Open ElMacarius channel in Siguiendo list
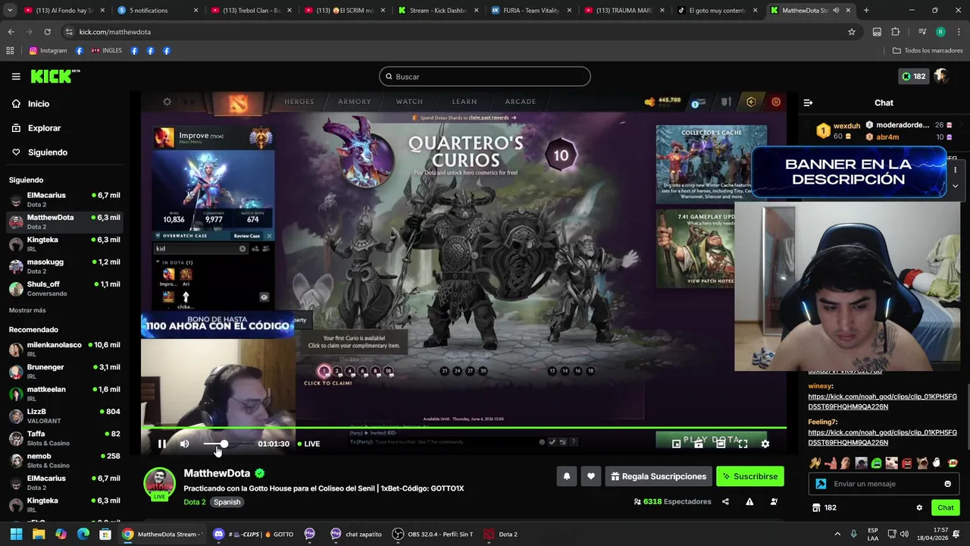The image size is (970, 546). pos(64,199)
